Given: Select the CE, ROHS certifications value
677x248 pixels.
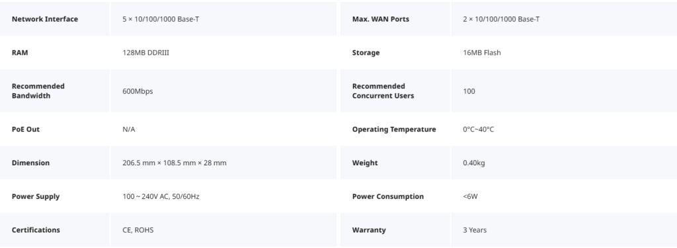Looking at the screenshot, I should 138,230.
